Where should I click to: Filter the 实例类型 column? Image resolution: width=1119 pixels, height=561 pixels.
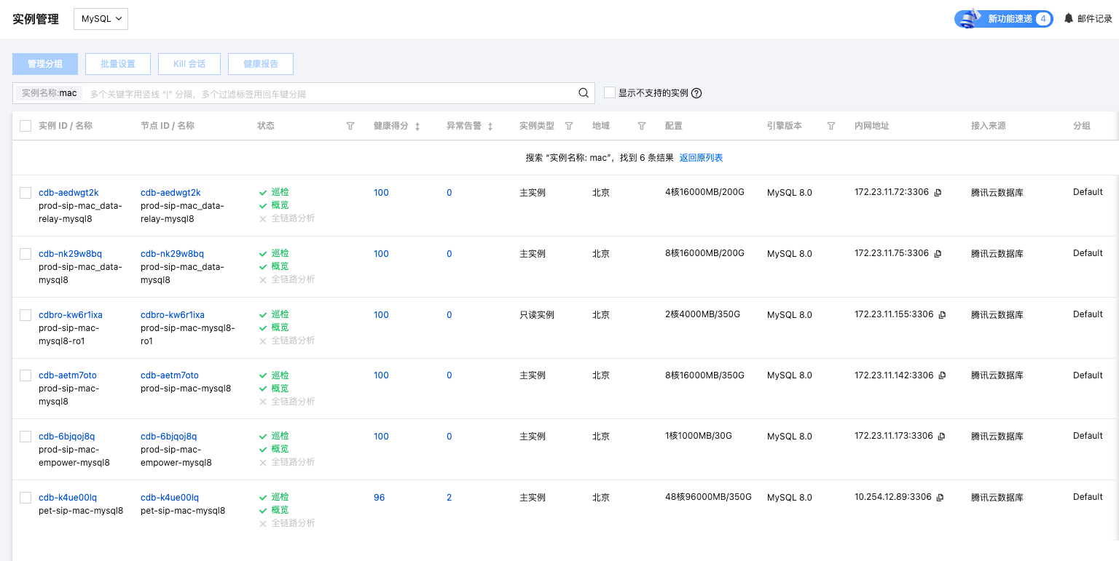569,126
